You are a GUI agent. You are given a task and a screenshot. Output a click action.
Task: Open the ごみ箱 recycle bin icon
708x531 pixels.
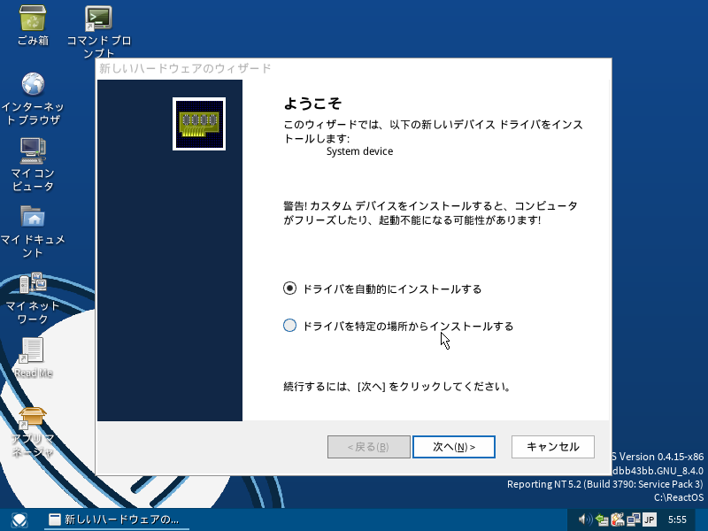(x=33, y=26)
